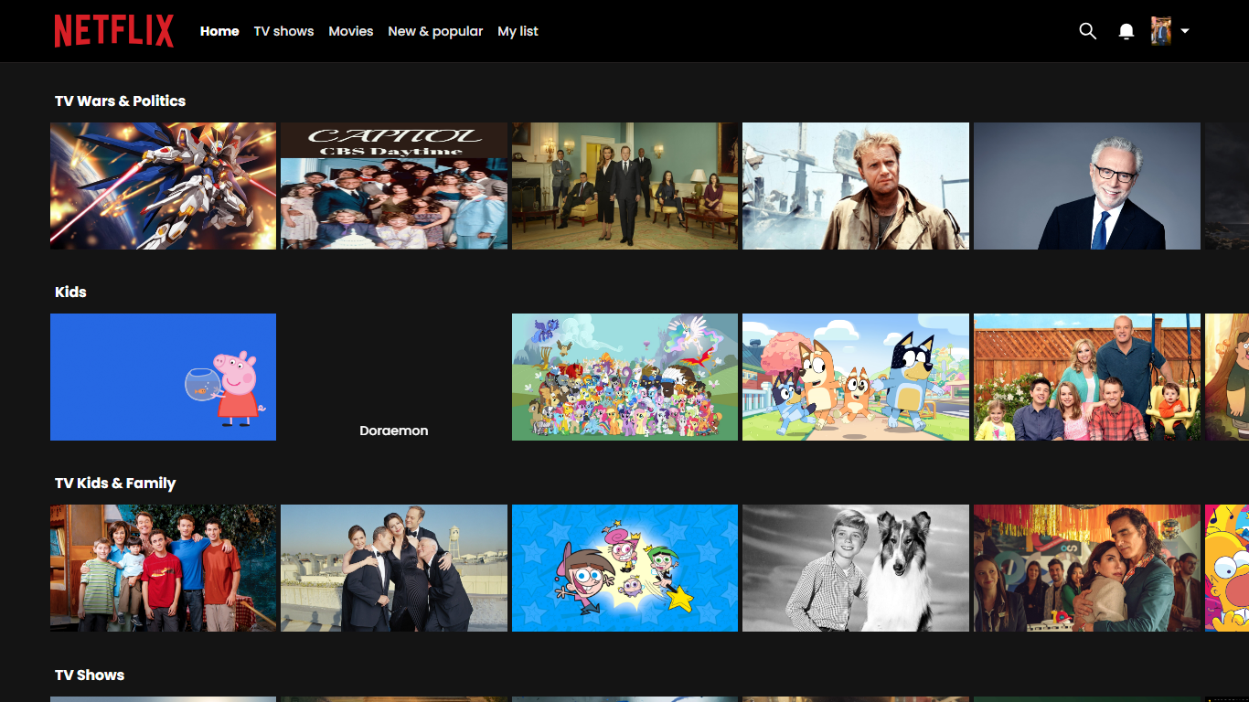Open the thumbnail of man in tan jacket
The width and height of the screenshot is (1249, 702).
tap(856, 186)
